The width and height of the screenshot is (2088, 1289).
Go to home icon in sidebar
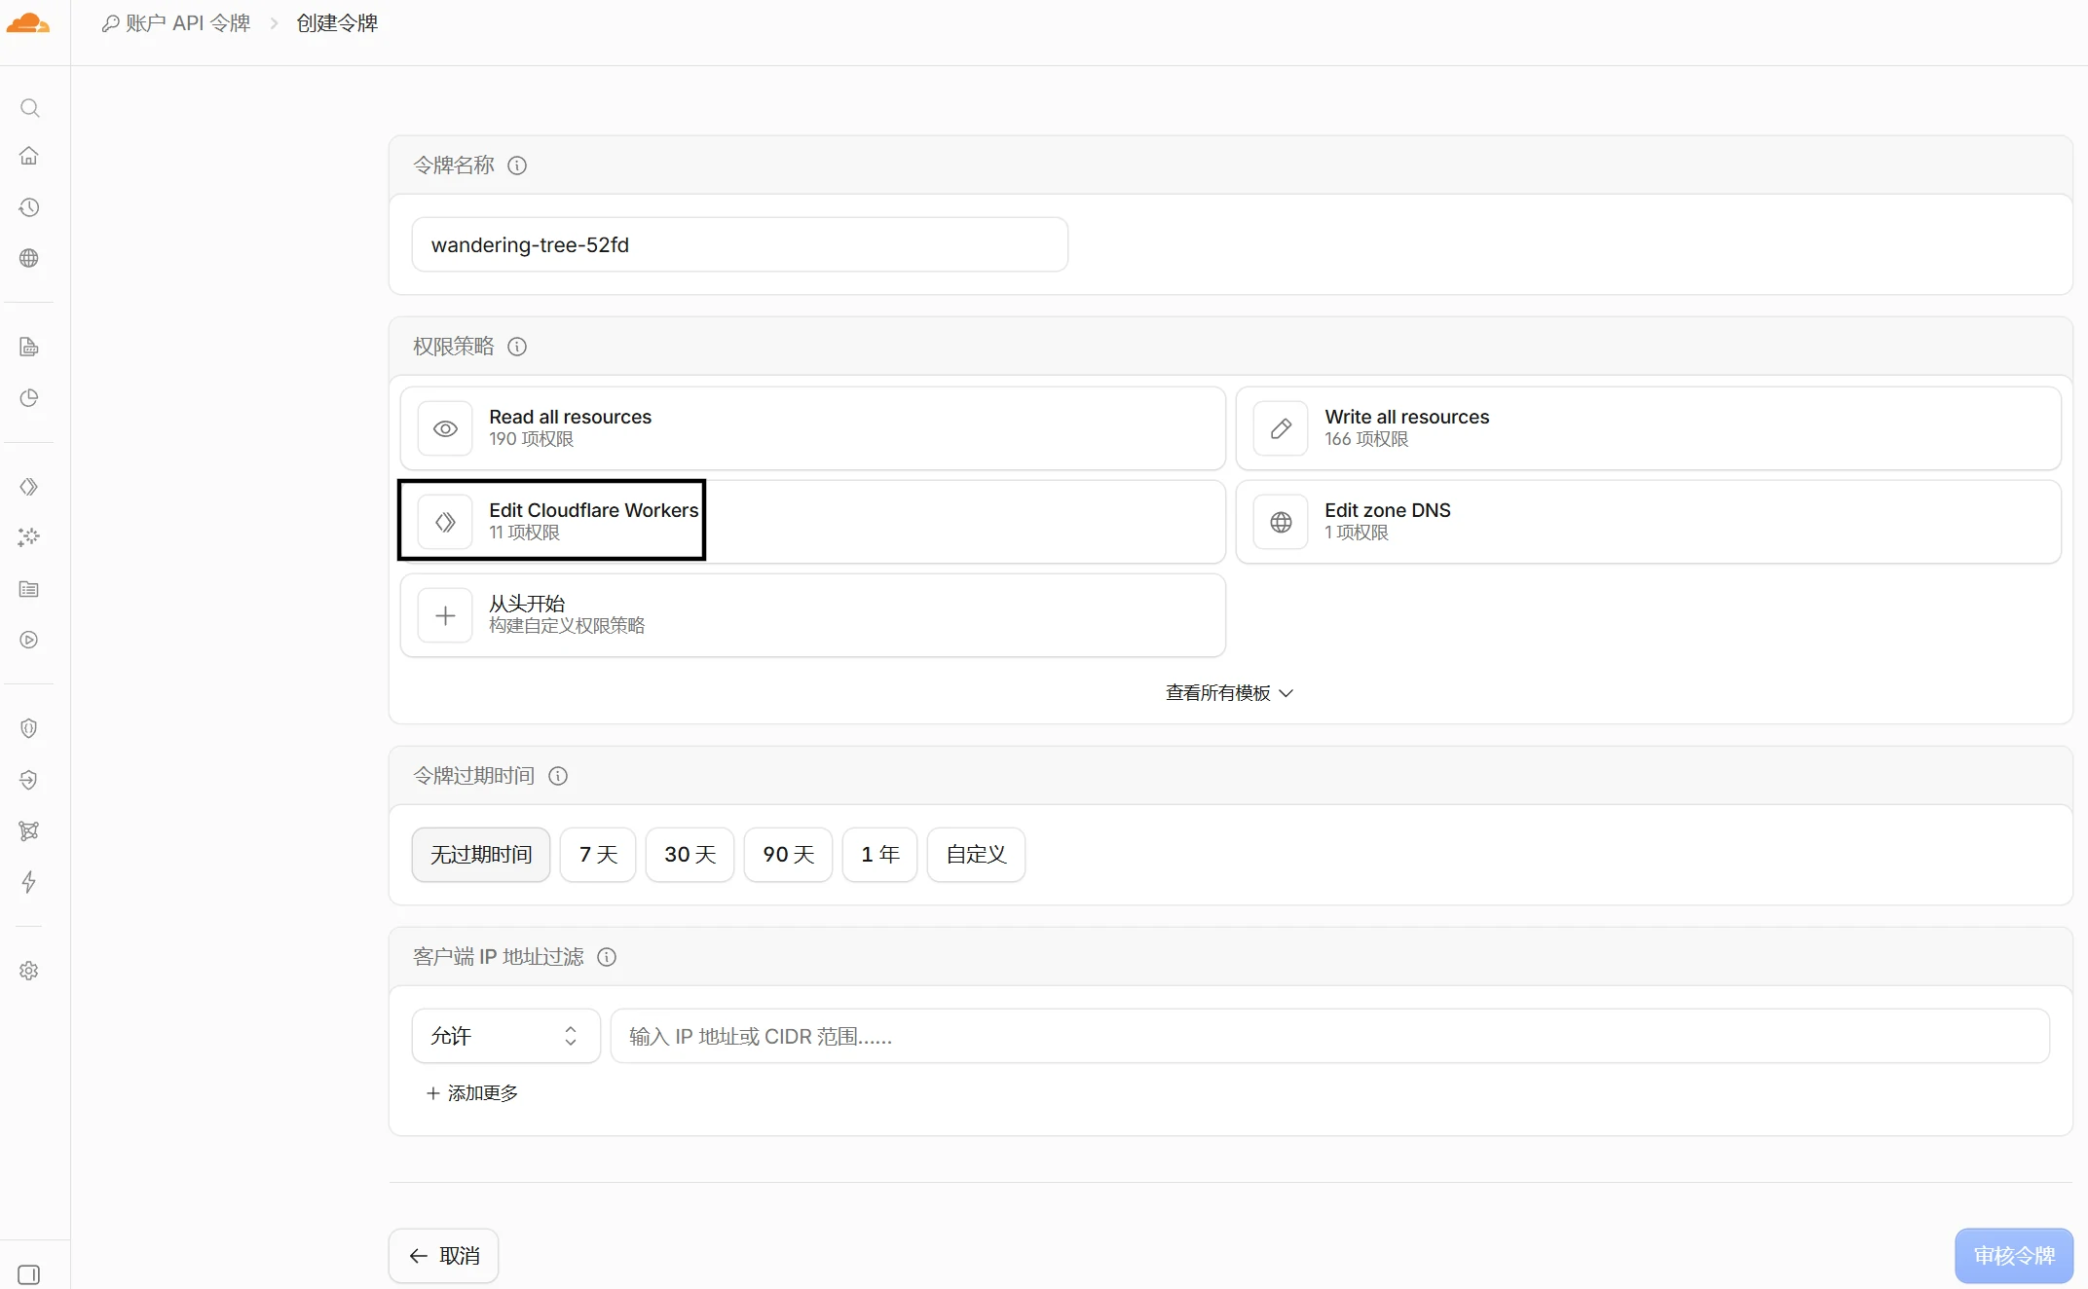click(x=29, y=156)
